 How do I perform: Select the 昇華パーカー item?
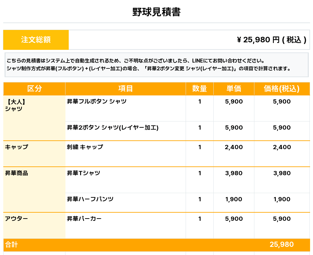tap(84, 219)
